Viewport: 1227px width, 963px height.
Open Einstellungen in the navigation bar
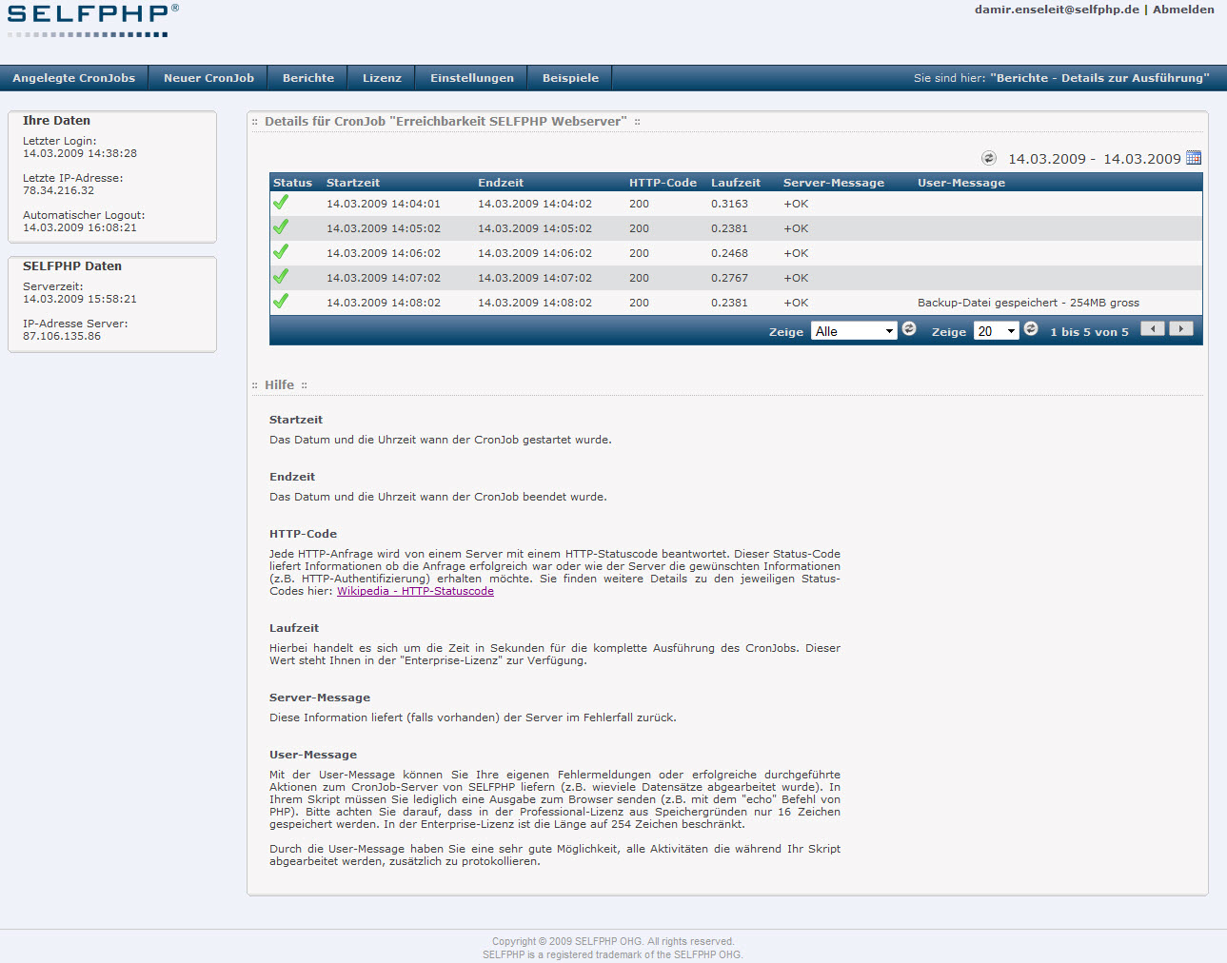click(471, 78)
